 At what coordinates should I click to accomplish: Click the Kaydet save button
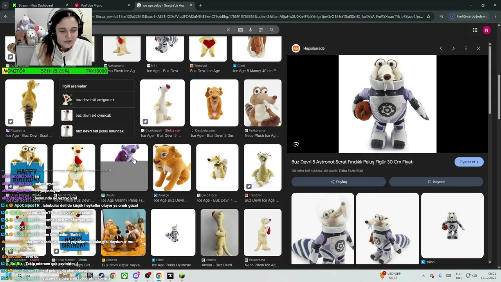click(x=436, y=182)
